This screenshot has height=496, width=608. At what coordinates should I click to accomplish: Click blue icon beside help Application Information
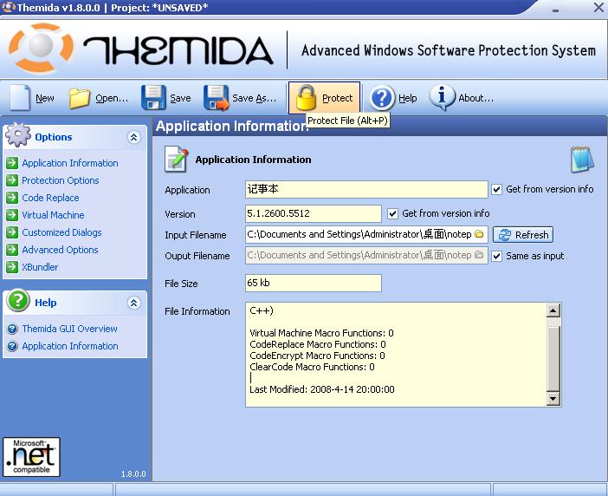click(x=12, y=346)
